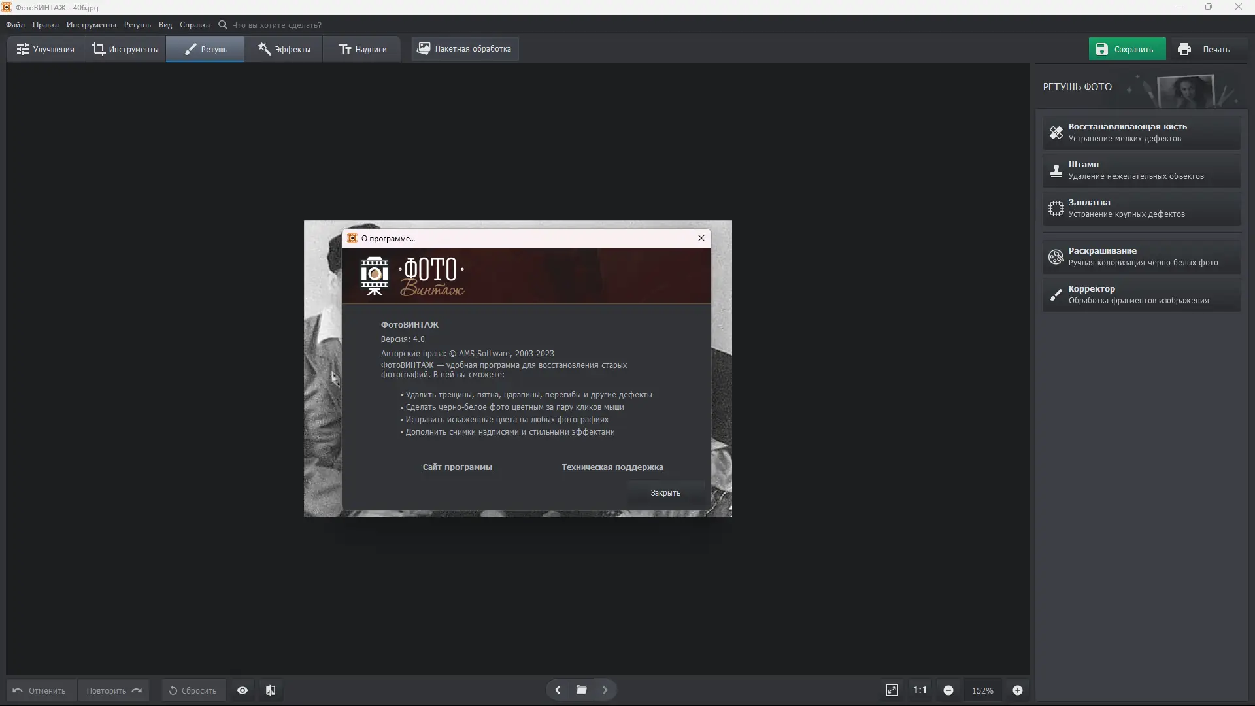
Task: Choose the Stamp (Штамп) tool
Action: tap(1141, 170)
